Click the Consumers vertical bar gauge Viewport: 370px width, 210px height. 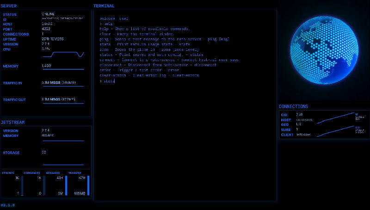pos(44,185)
